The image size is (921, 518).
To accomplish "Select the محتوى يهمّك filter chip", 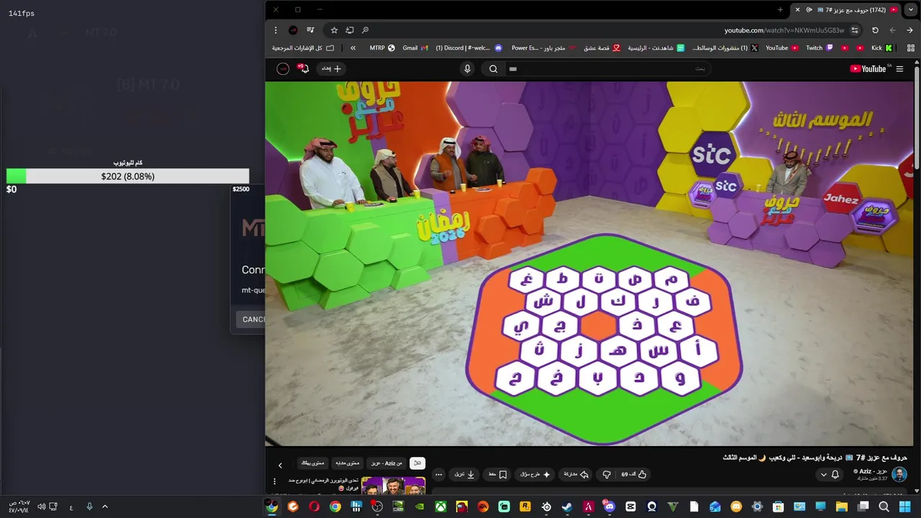I will pyautogui.click(x=313, y=463).
